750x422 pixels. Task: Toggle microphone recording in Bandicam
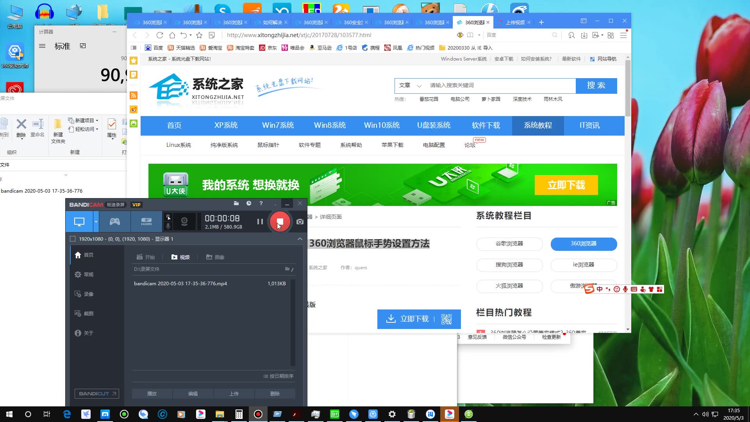[168, 226]
